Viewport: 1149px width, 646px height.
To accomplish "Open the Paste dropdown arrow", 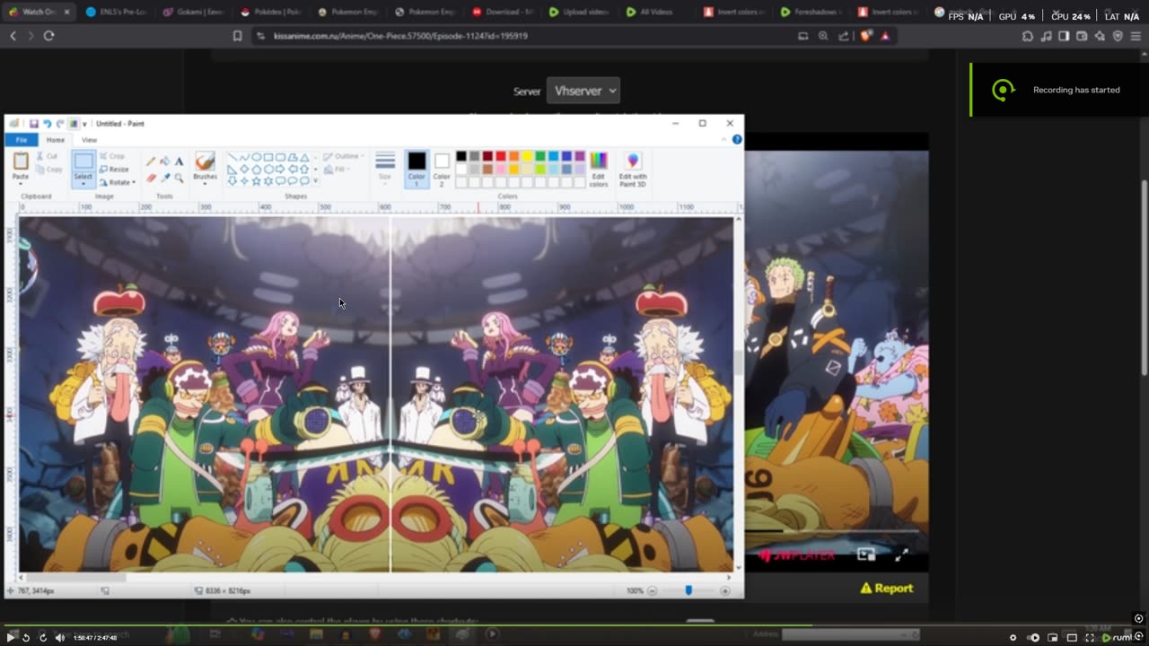I will [20, 183].
